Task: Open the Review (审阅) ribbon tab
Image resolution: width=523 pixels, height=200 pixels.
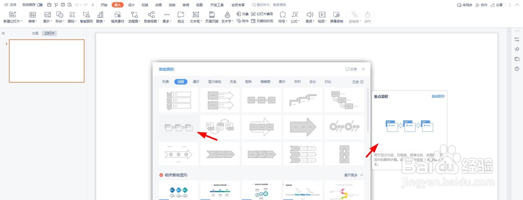Action: pos(186,5)
